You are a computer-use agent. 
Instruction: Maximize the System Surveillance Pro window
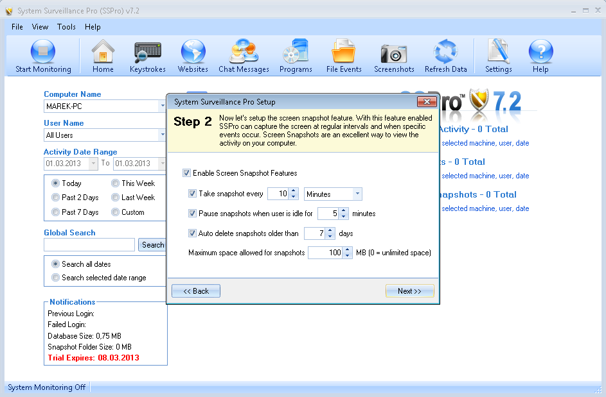coord(586,11)
